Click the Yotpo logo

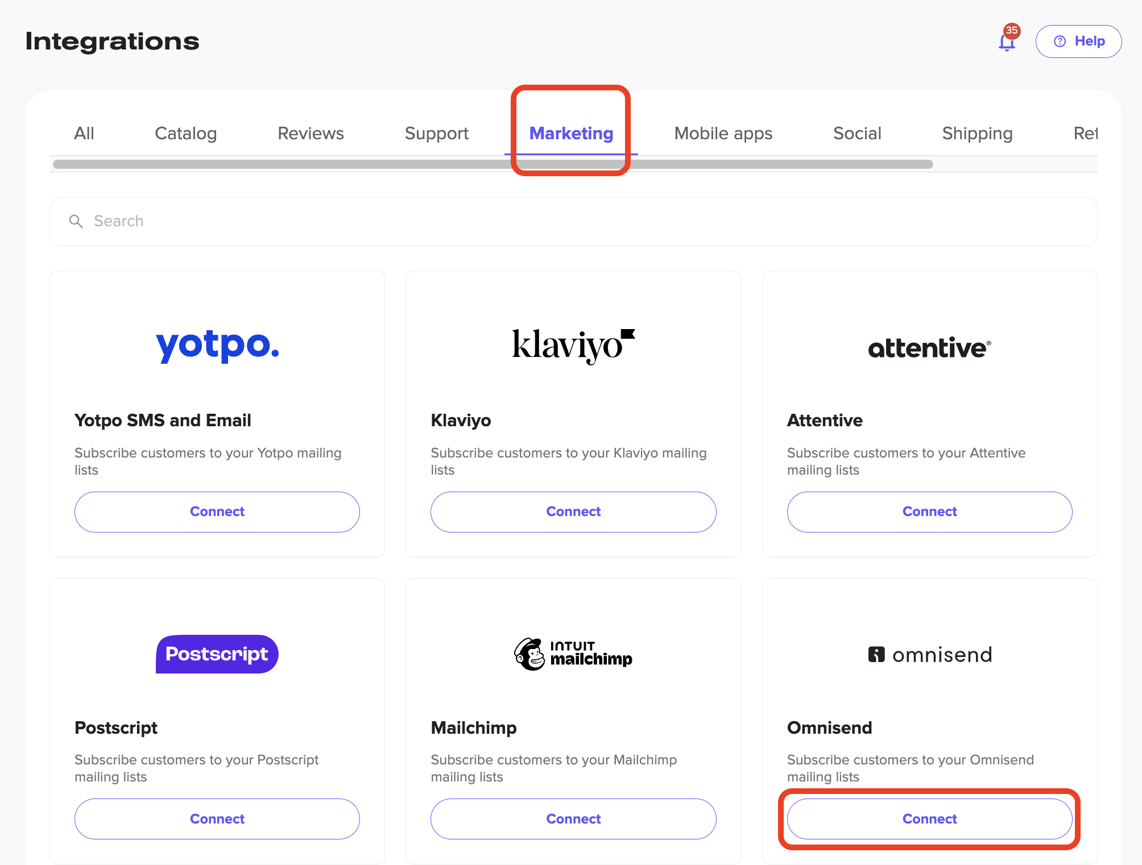point(217,345)
